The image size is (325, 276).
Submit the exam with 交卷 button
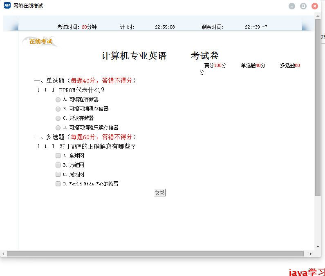click(x=160, y=193)
